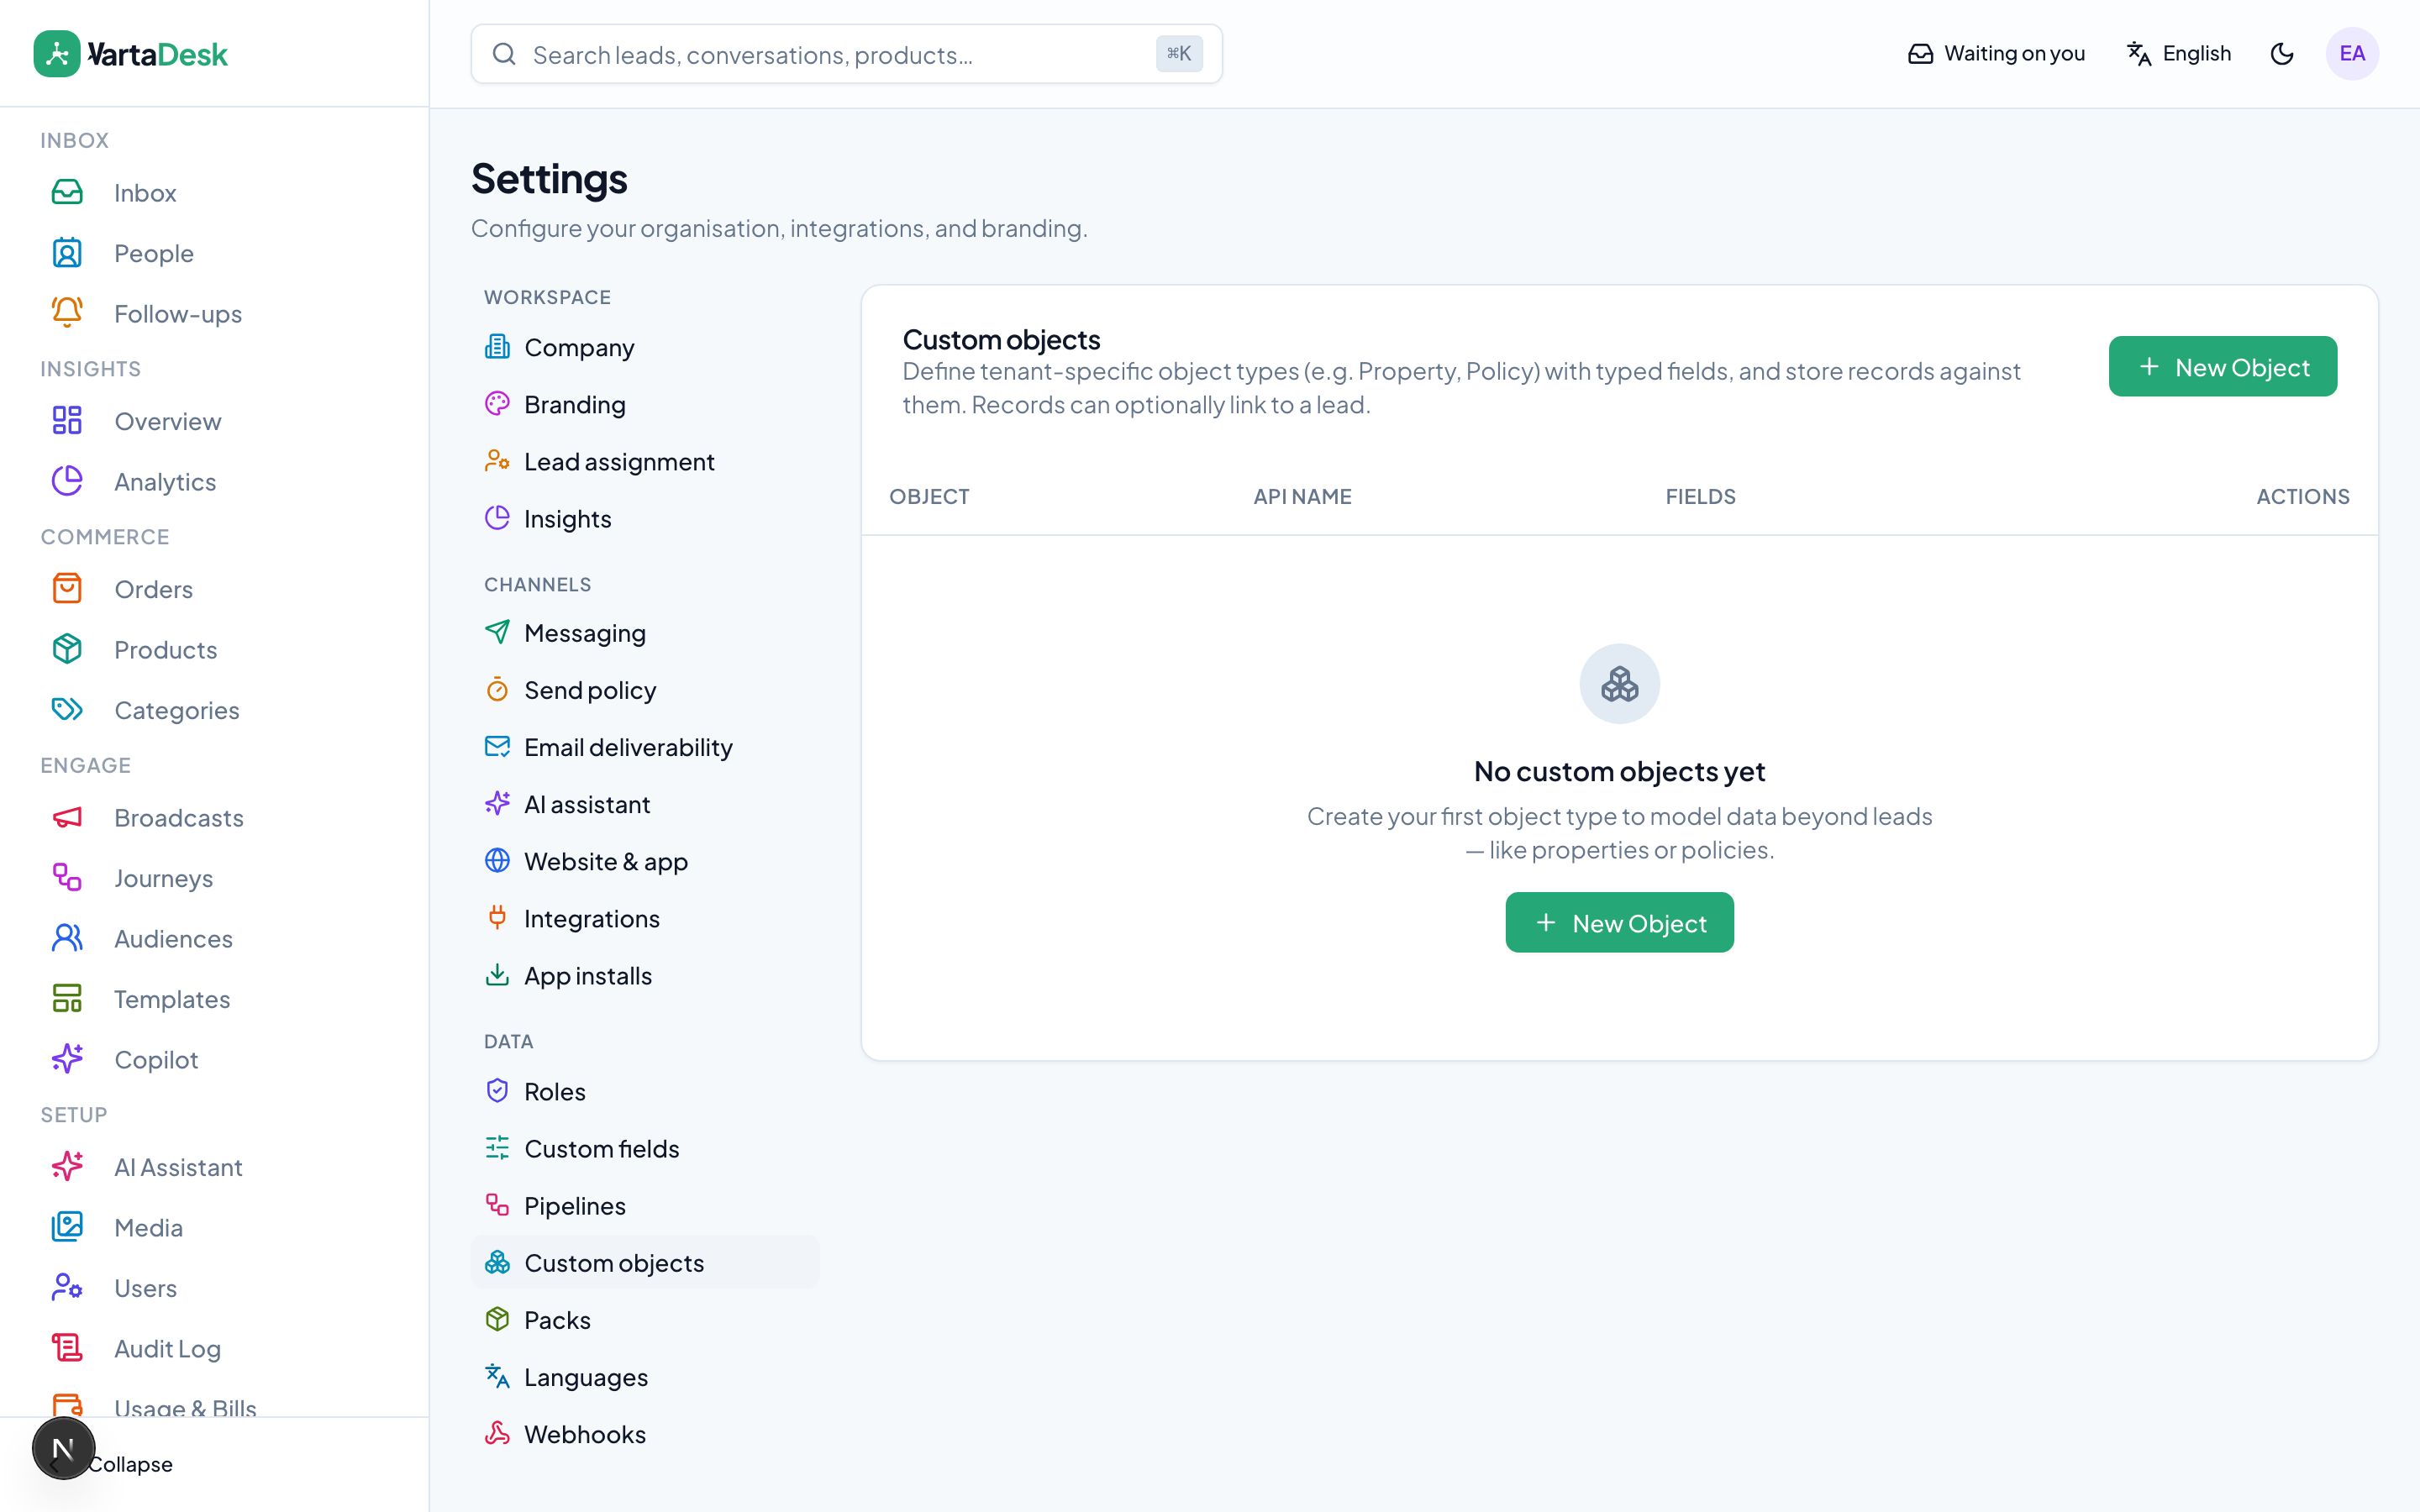The height and width of the screenshot is (1512, 2420).
Task: Click the EA user avatar
Action: tap(2352, 54)
